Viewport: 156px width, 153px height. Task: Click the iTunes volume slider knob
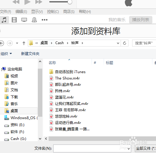(x=70, y=2)
